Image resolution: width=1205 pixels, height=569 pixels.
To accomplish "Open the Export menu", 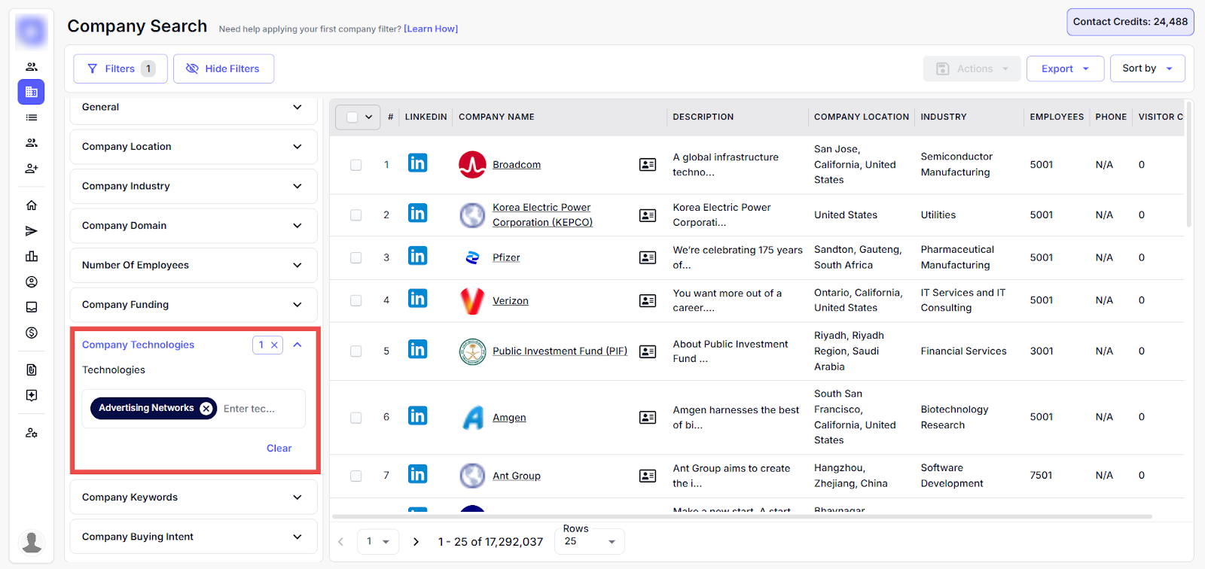I will pyautogui.click(x=1064, y=68).
